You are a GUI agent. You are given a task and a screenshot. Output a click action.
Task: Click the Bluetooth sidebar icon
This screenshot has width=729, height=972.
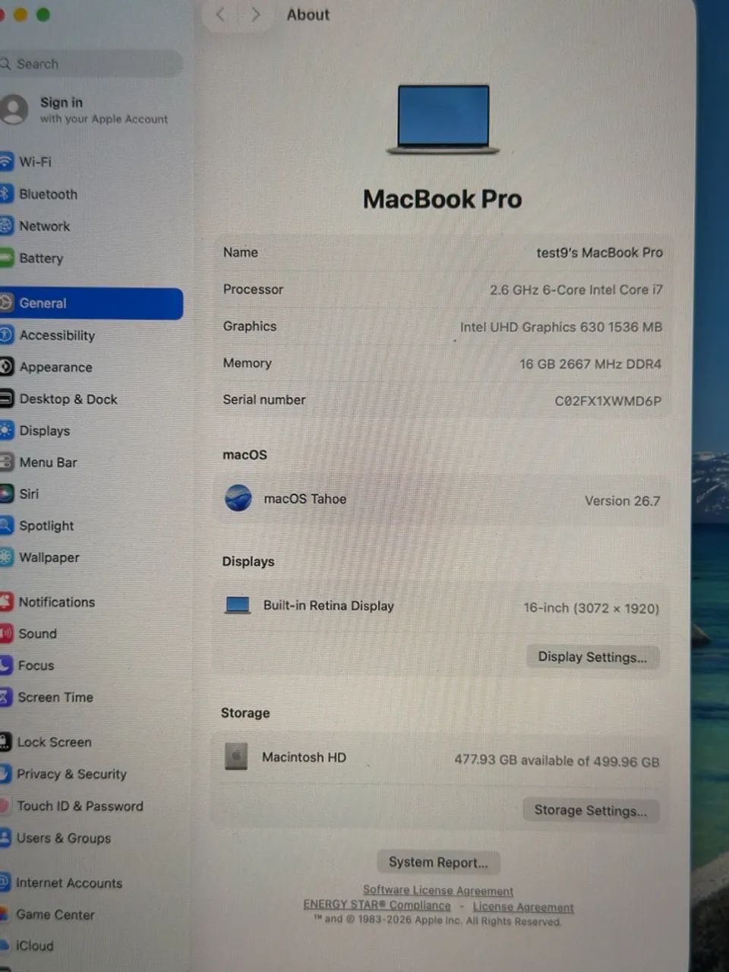point(6,194)
